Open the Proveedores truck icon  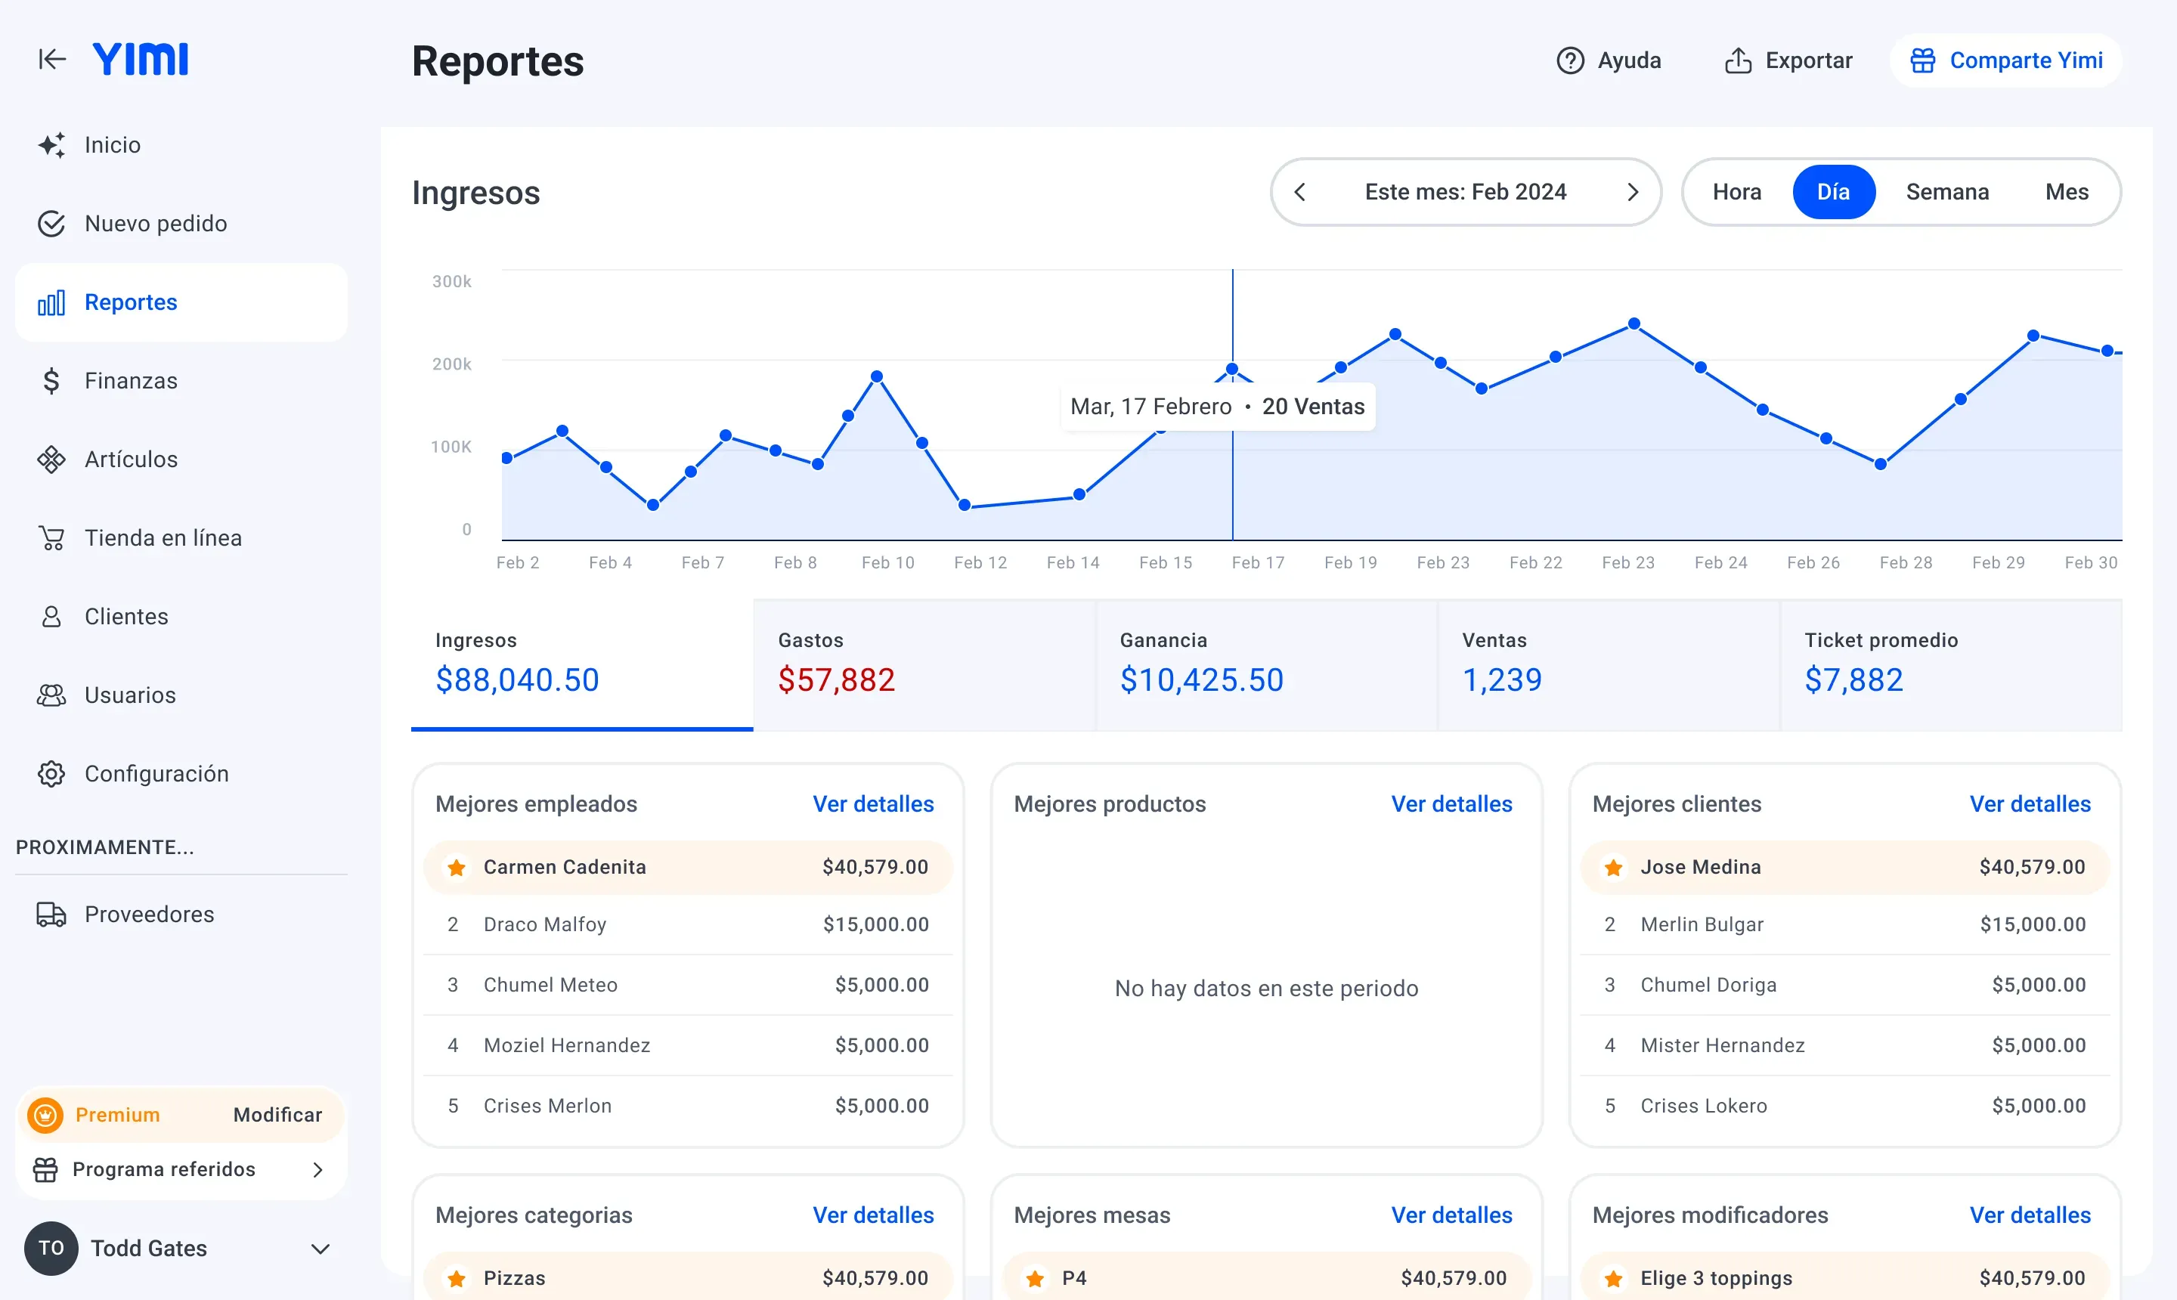(51, 915)
